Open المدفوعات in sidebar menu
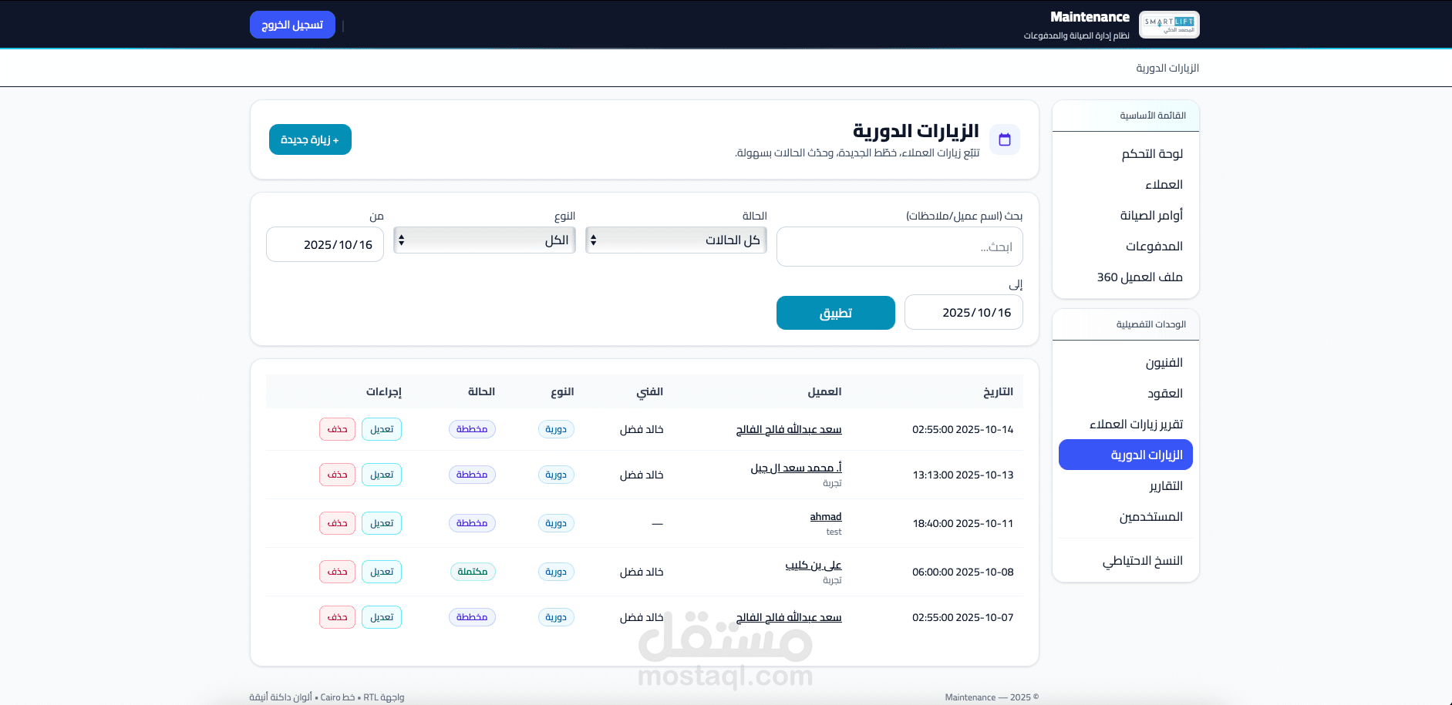The width and height of the screenshot is (1452, 705). tap(1126, 246)
